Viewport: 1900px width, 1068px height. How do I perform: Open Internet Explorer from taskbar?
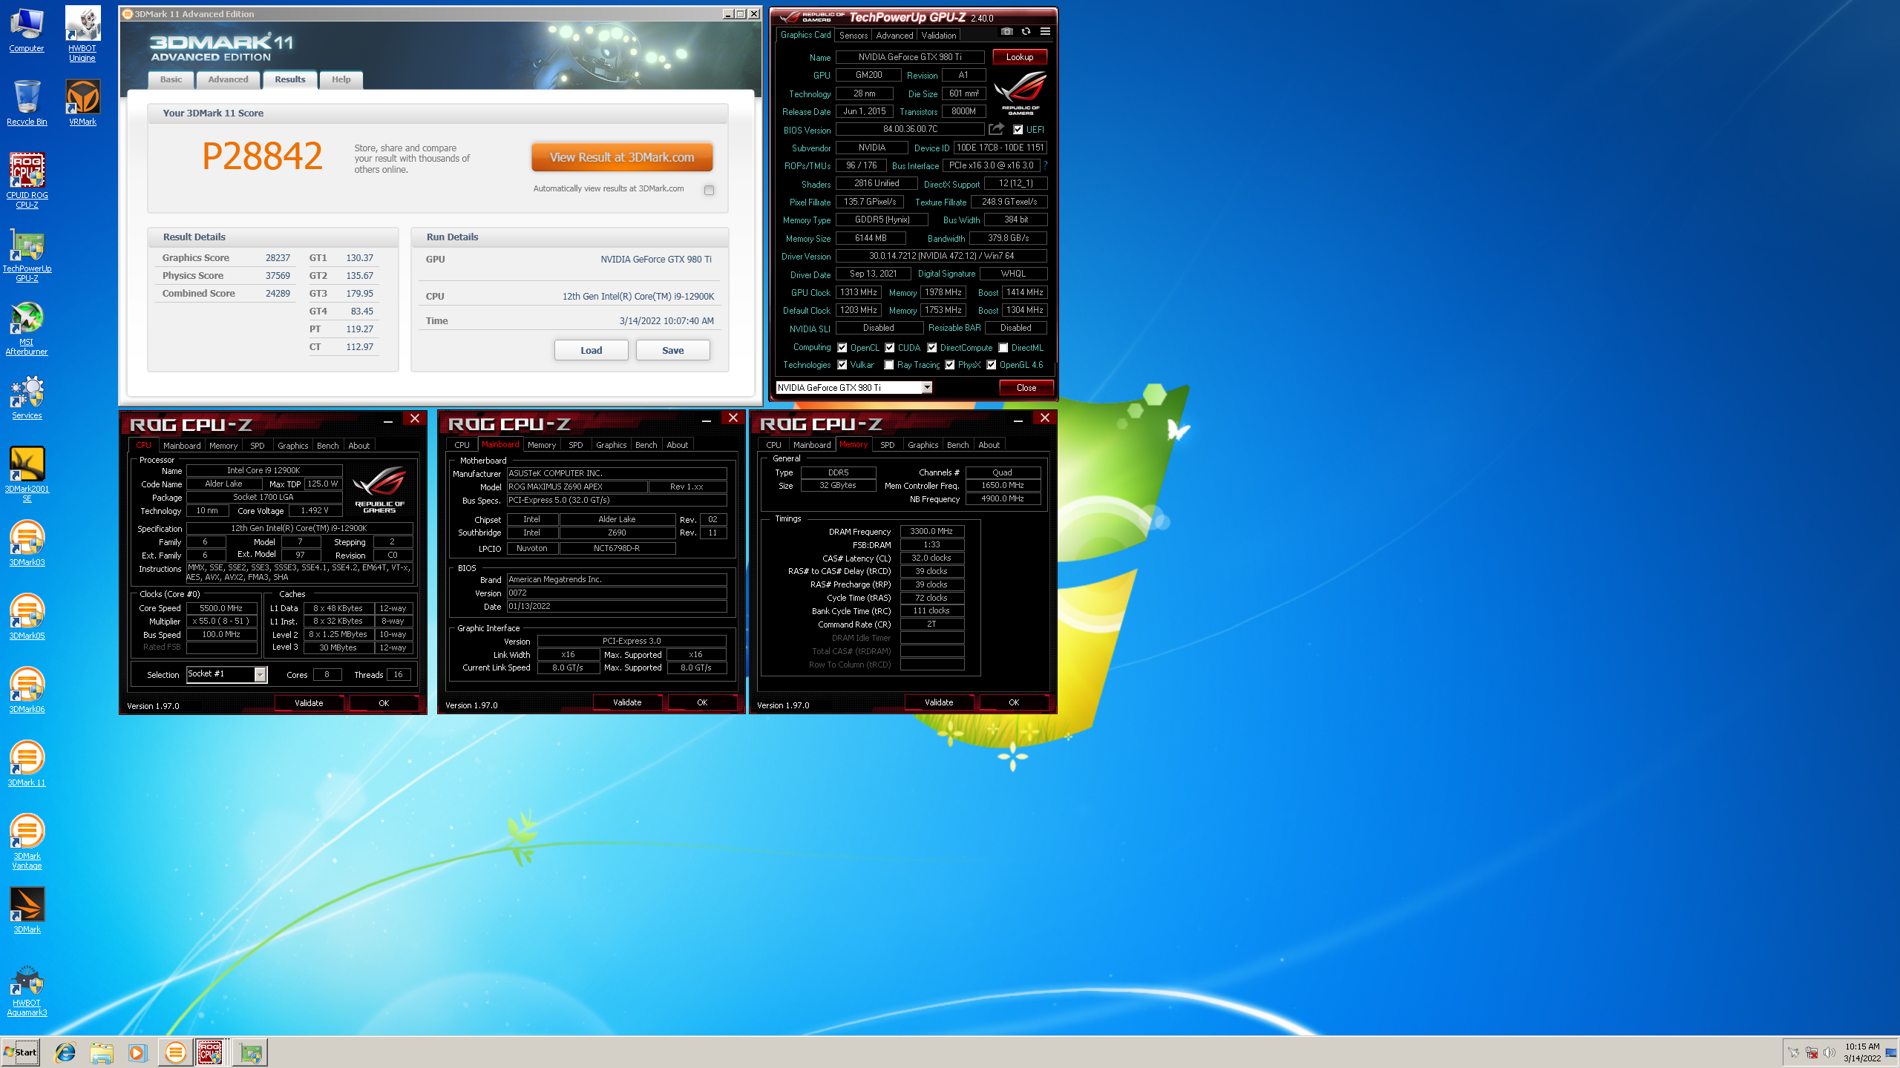[x=65, y=1052]
